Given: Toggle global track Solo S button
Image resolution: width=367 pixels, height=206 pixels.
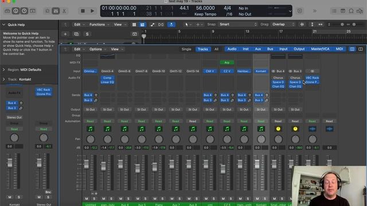Looking at the screenshot, I should coord(87,34).
